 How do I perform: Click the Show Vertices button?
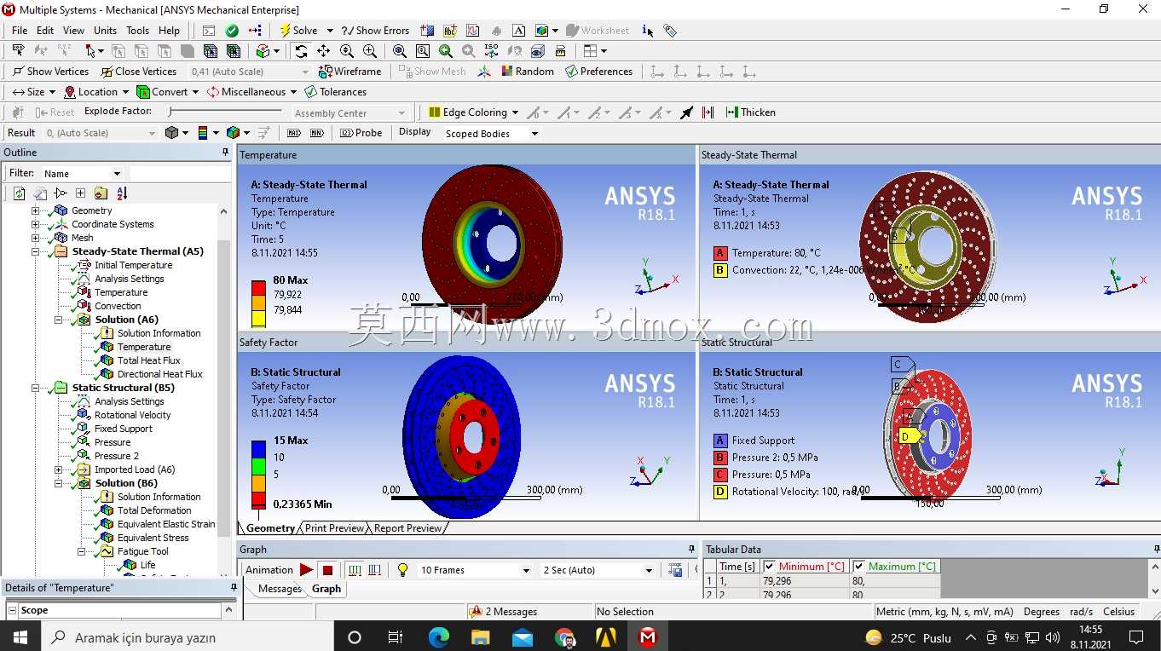click(x=51, y=72)
